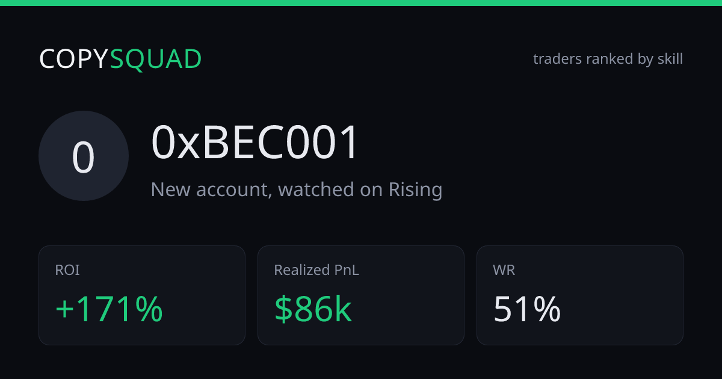Click the green accent bar at top
The width and height of the screenshot is (722, 379).
click(x=361, y=3)
